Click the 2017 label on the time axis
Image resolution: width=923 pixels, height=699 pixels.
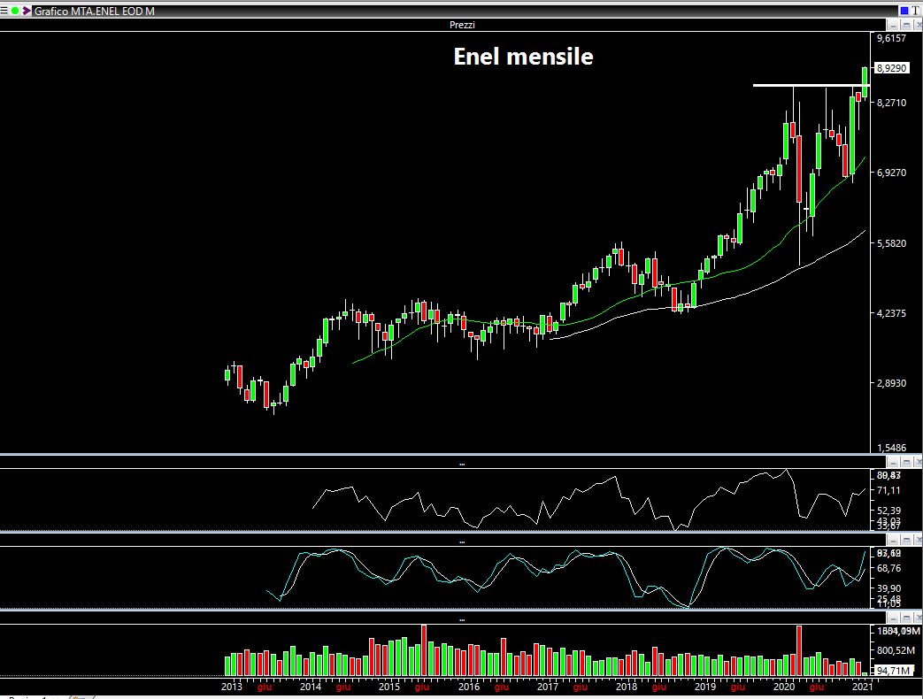coord(548,687)
